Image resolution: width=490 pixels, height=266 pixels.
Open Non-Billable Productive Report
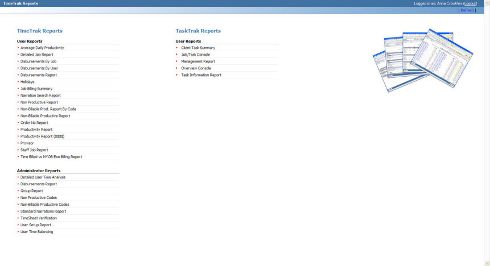coord(46,116)
